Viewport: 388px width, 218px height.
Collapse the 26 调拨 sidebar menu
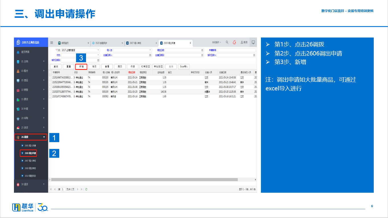44,137
